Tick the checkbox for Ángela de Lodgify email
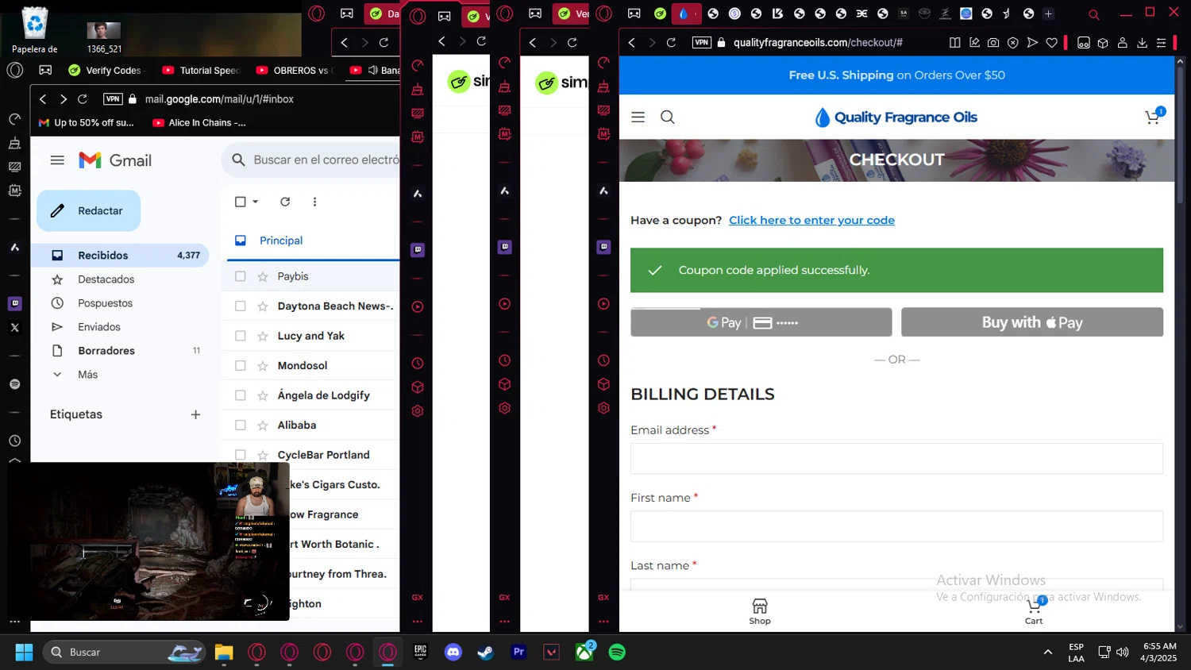Viewport: 1191px width, 670px height. point(241,395)
